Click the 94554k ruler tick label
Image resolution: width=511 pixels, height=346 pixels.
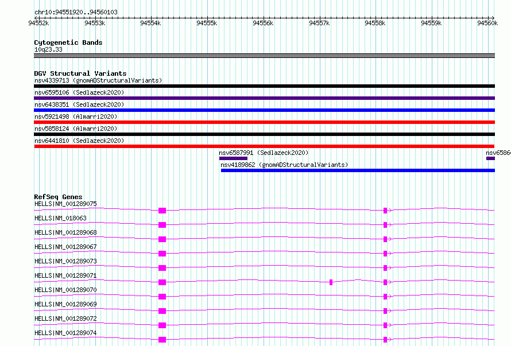(x=150, y=23)
